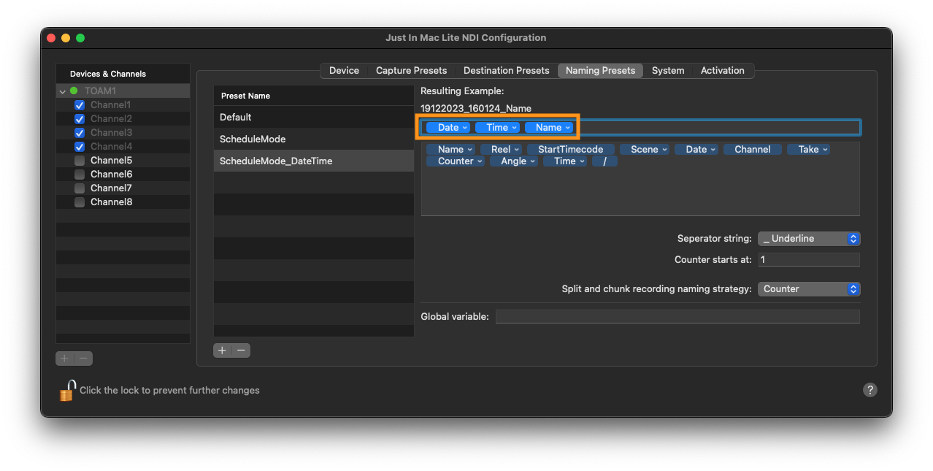Open the Time token in the naming field
This screenshot has height=471, width=933.
point(497,128)
